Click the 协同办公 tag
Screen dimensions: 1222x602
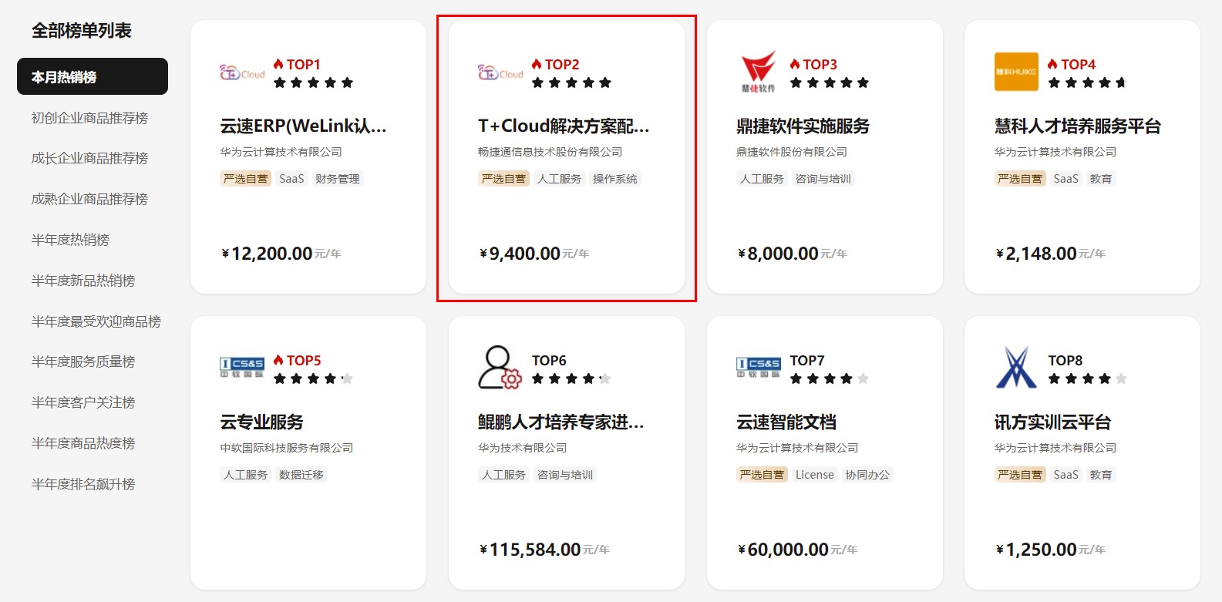point(867,475)
